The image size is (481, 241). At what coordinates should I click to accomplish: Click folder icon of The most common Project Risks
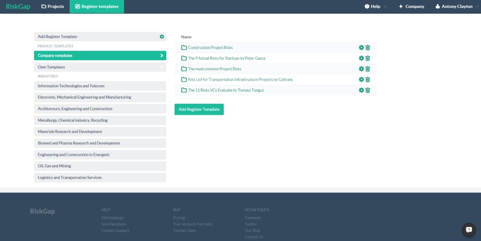pos(184,69)
